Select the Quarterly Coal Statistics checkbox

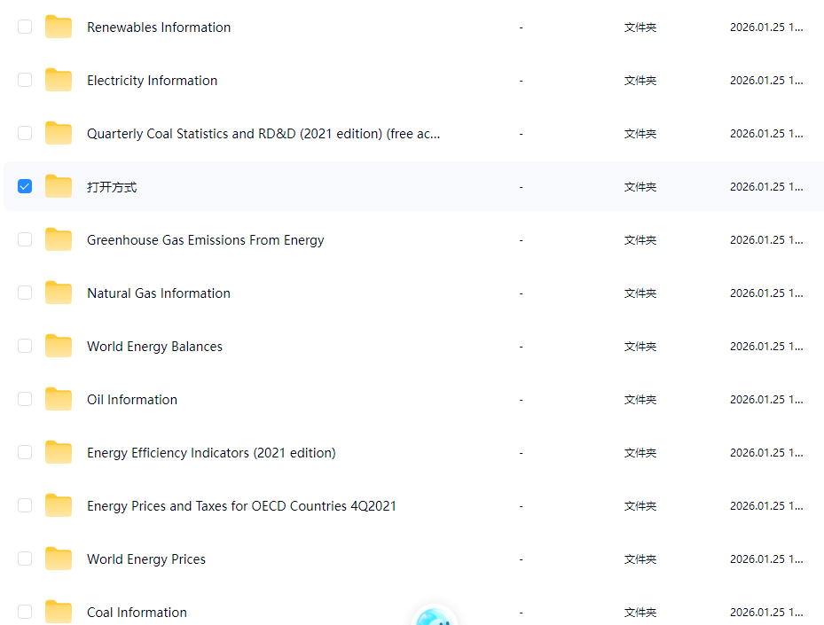pyautogui.click(x=25, y=133)
